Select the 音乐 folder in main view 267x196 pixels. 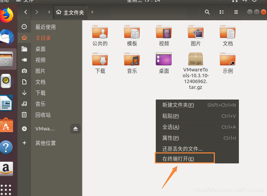pyautogui.click(x=132, y=63)
